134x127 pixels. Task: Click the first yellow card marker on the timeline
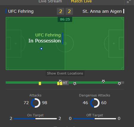click(40, 83)
